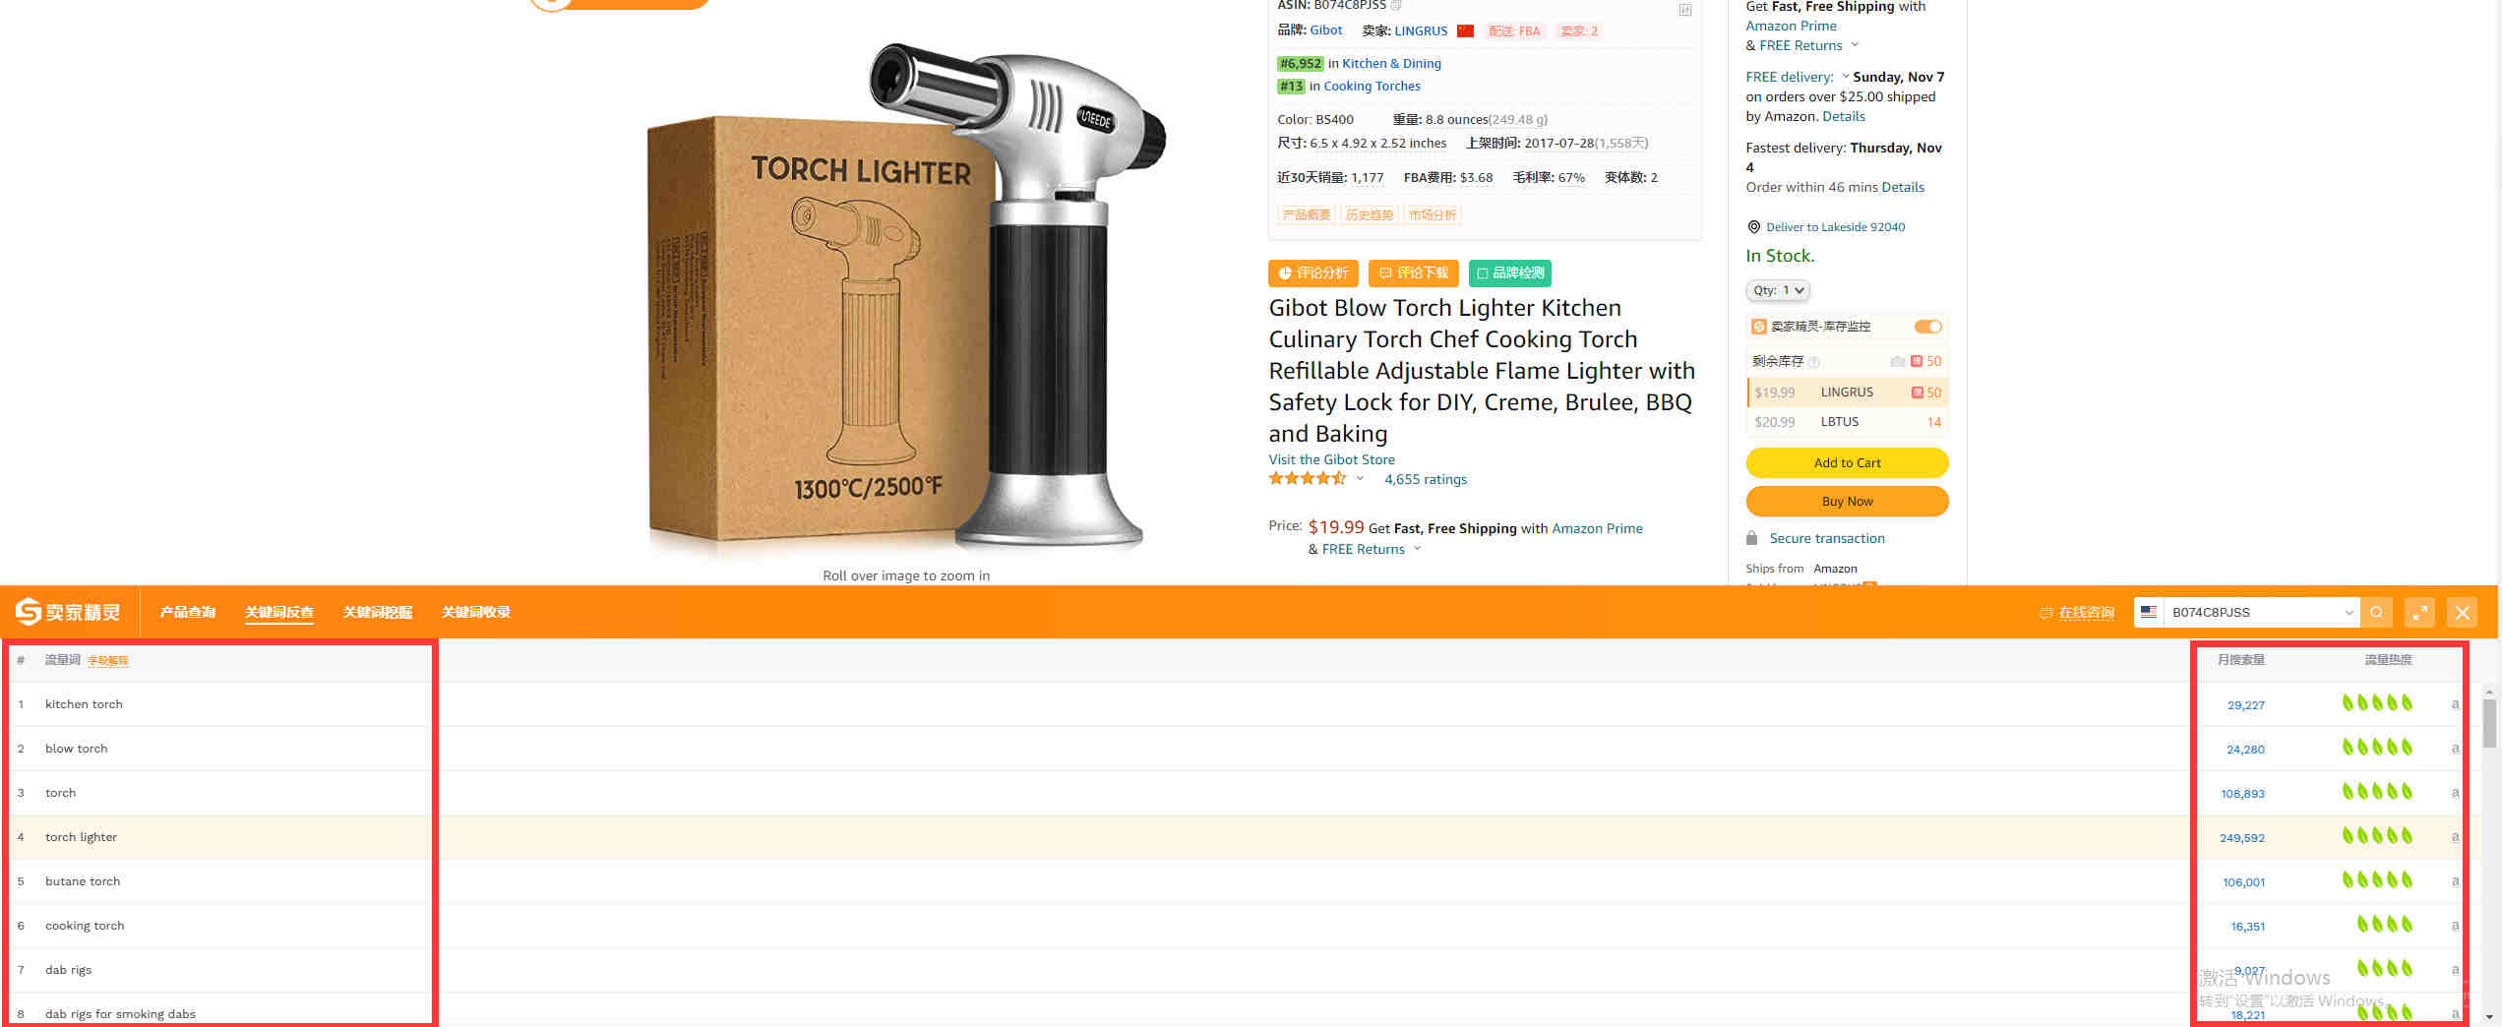Open the 4,655 ratings link
The width and height of the screenshot is (2502, 1027).
point(1425,479)
